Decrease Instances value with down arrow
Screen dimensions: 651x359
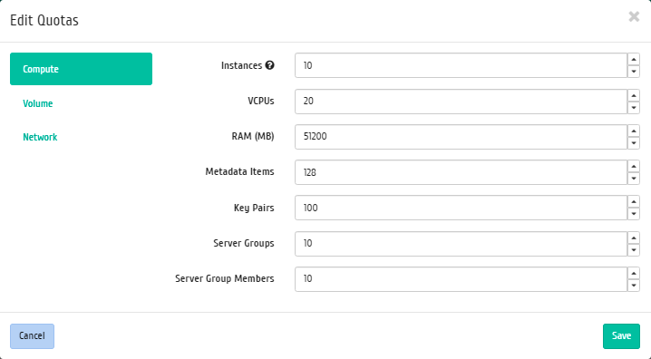[634, 72]
